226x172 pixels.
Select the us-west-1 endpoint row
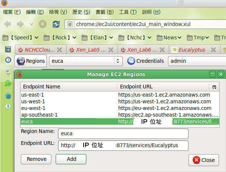pos(120,101)
